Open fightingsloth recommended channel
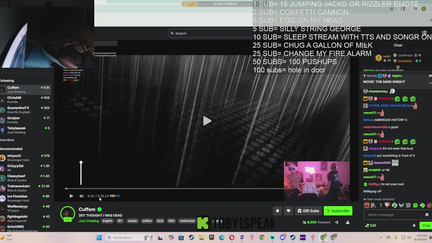Viewport: 432px width, 243px height. pyautogui.click(x=26, y=218)
